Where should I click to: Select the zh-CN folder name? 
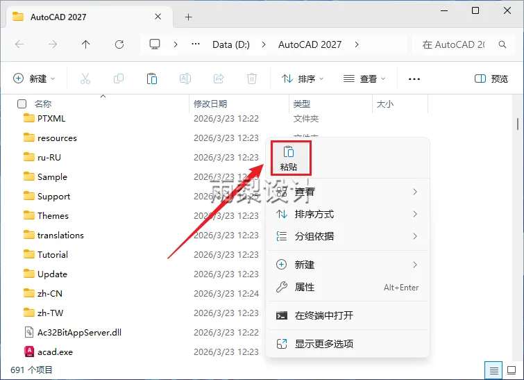(50, 293)
